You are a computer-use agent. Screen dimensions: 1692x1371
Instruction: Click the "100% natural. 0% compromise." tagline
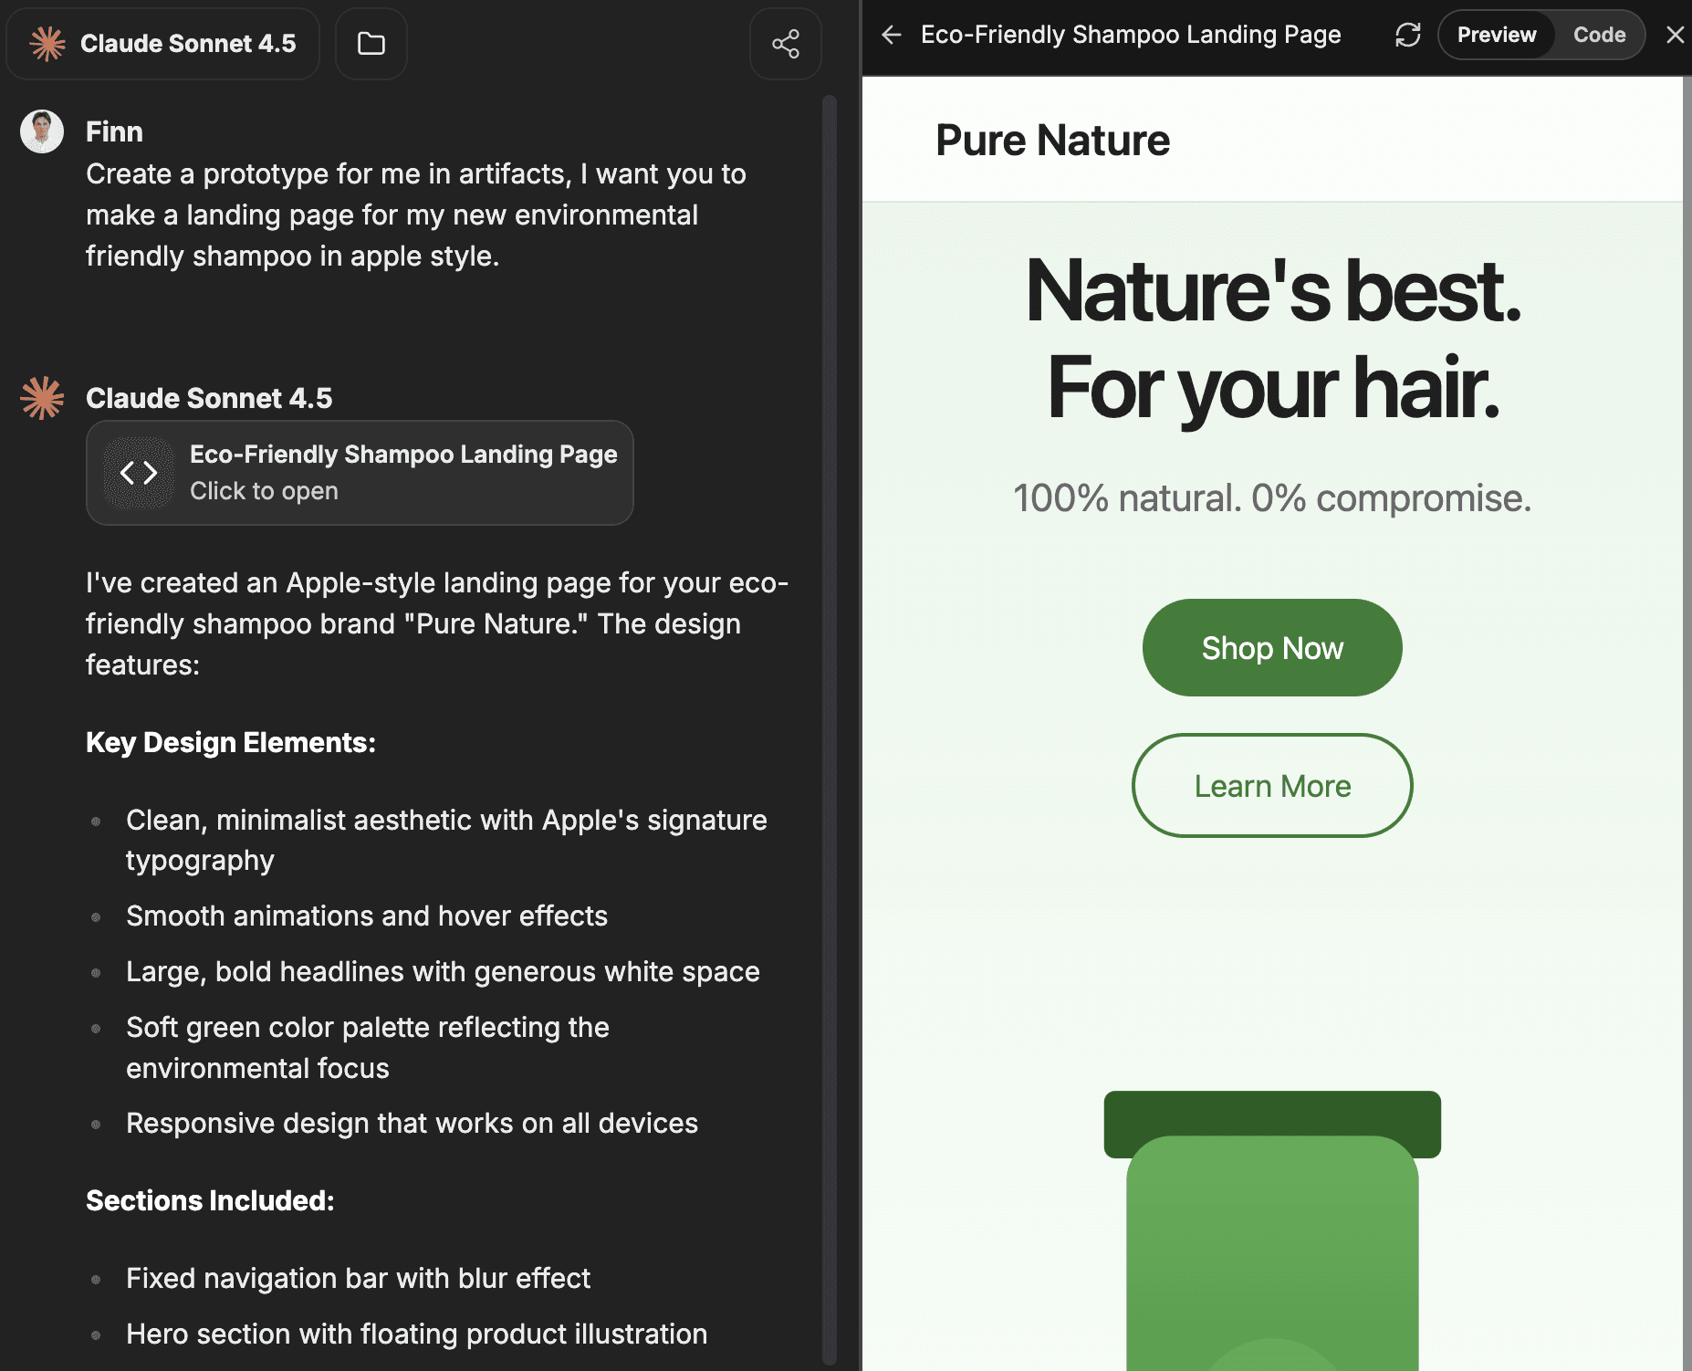coord(1272,498)
